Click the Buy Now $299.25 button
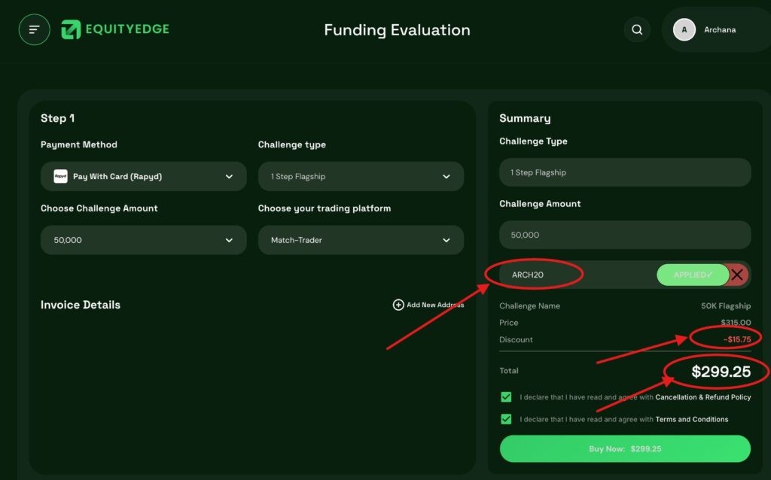Screen dimensions: 771x480 (625, 448)
